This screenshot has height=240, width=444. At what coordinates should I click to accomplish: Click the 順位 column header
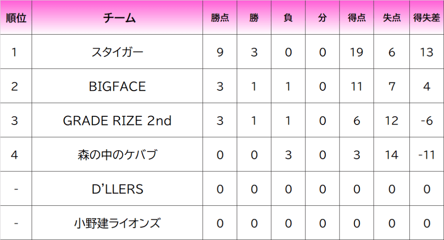pyautogui.click(x=16, y=17)
